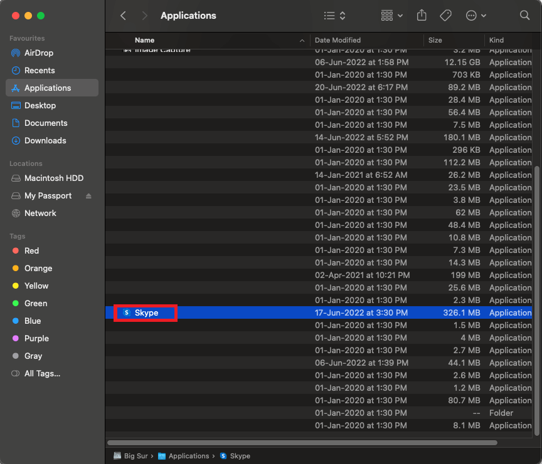The image size is (542, 464).
Task: Click the Edit Tags toolbar icon
Action: (445, 16)
